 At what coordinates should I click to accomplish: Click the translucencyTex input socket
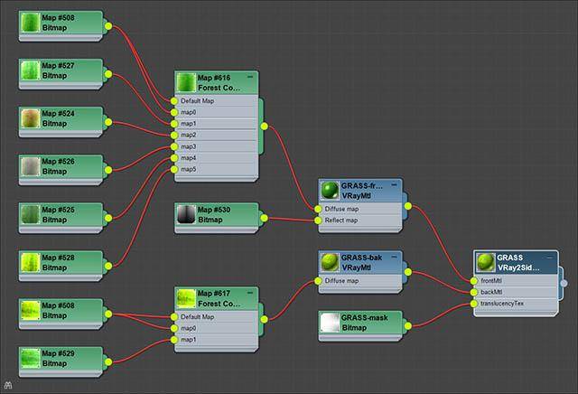pyautogui.click(x=473, y=304)
